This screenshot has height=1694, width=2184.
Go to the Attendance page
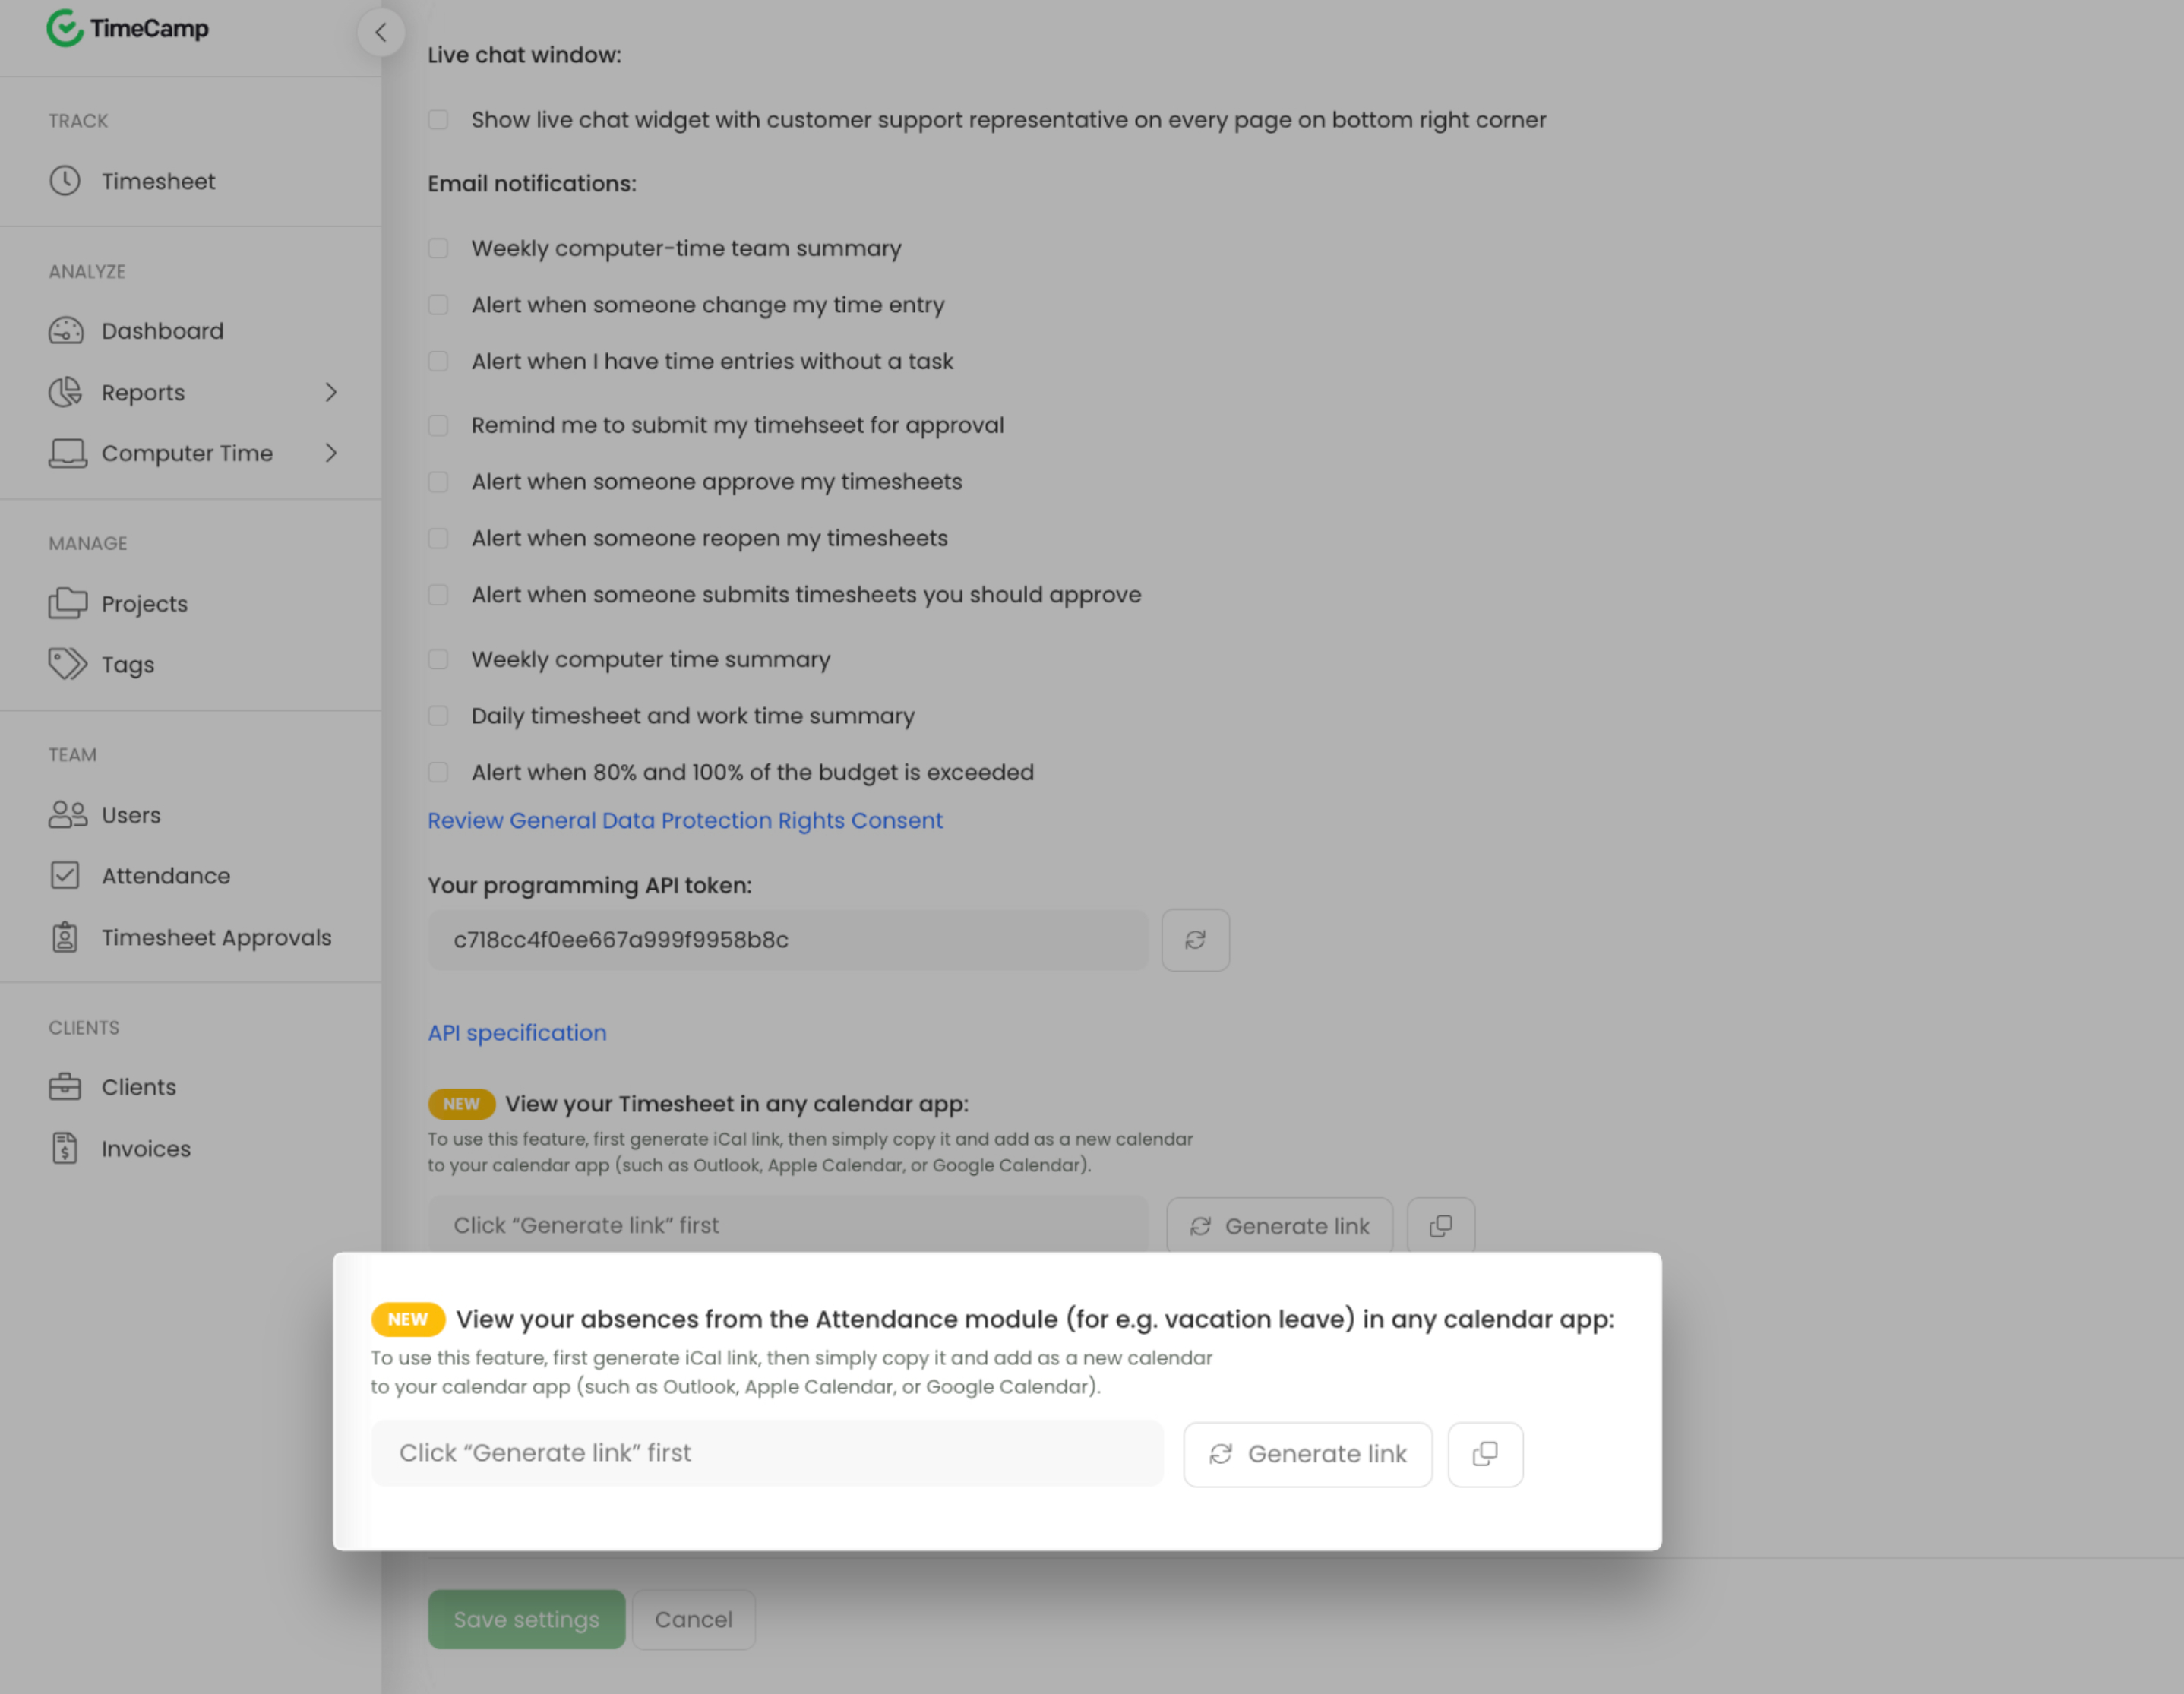pos(165,876)
